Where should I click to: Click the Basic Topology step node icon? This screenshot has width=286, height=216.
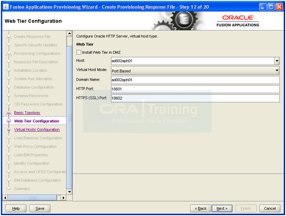(9, 113)
